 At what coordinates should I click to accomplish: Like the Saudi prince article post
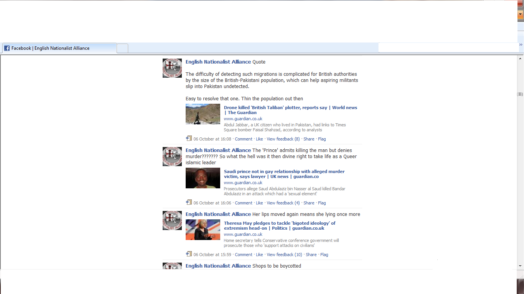[259, 203]
